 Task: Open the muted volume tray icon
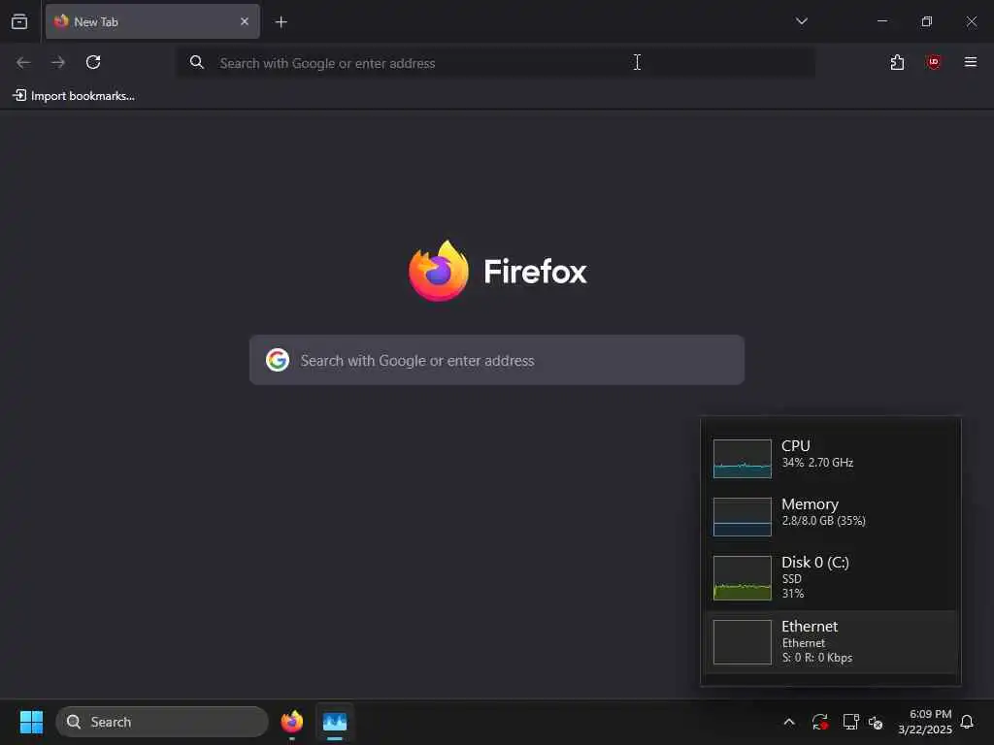(876, 722)
